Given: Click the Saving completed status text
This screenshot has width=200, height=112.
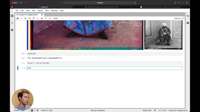Looking at the screenshot, I should (x=97, y=110).
